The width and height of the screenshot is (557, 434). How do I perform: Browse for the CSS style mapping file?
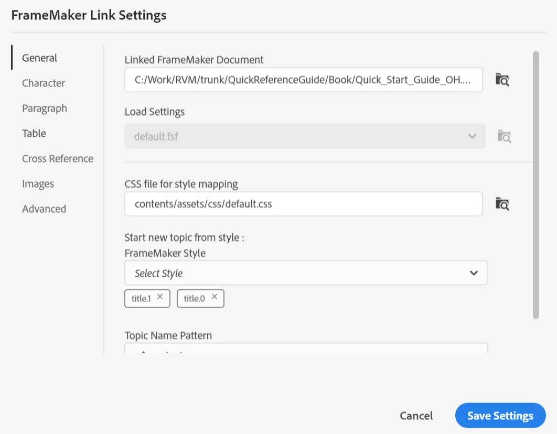pos(502,204)
